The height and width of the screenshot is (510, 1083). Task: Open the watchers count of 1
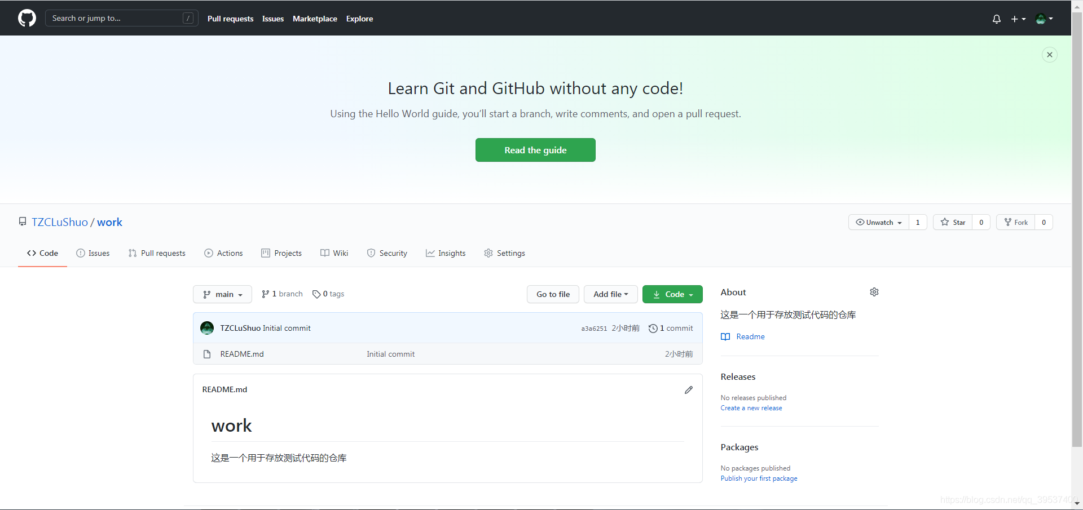[x=918, y=222]
